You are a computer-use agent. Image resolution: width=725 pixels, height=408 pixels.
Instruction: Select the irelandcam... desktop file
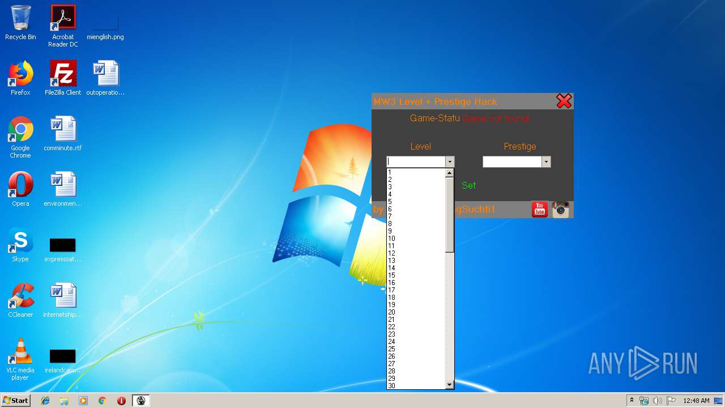(63, 361)
